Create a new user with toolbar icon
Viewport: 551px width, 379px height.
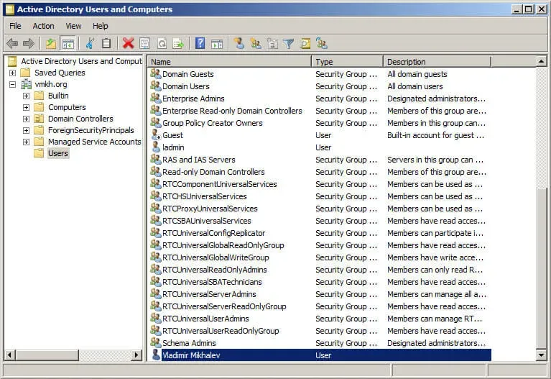(239, 44)
